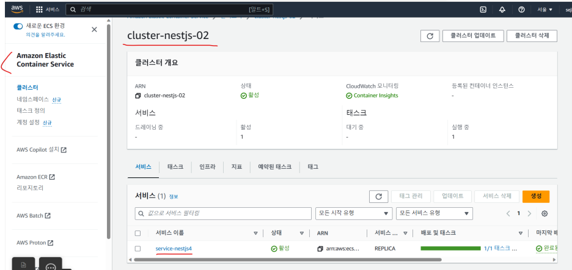The height and width of the screenshot is (270, 572).
Task: Toggle the 새로운 ECS 환경 switch
Action: (x=18, y=26)
